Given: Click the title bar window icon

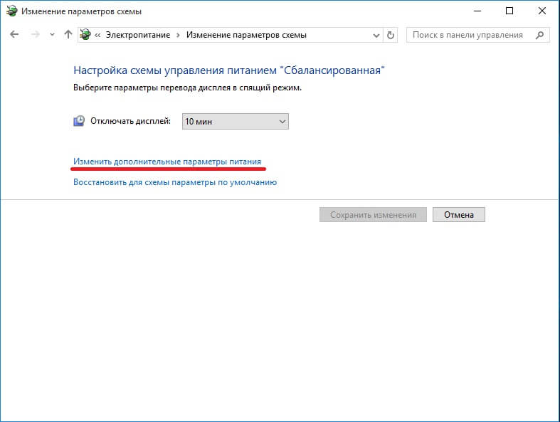Looking at the screenshot, I should pyautogui.click(x=11, y=11).
